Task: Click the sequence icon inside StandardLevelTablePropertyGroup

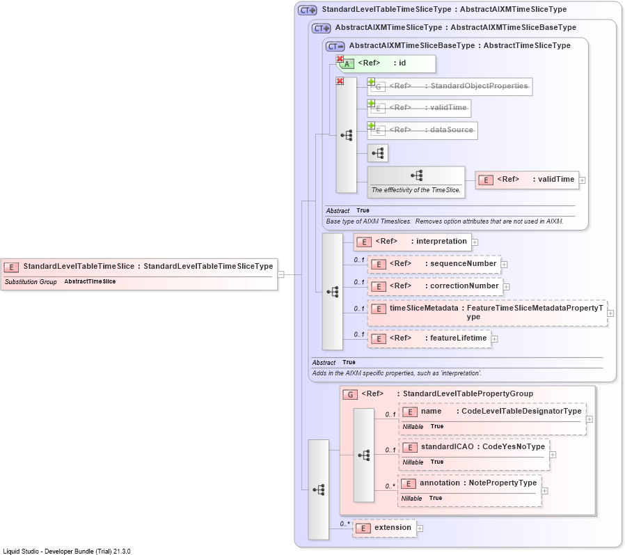Action: tap(364, 455)
